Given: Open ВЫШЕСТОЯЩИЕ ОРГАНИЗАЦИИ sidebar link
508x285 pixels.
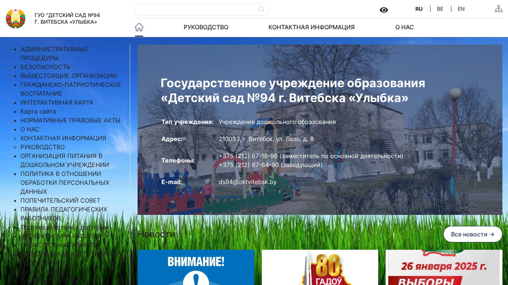Looking at the screenshot, I should (68, 76).
